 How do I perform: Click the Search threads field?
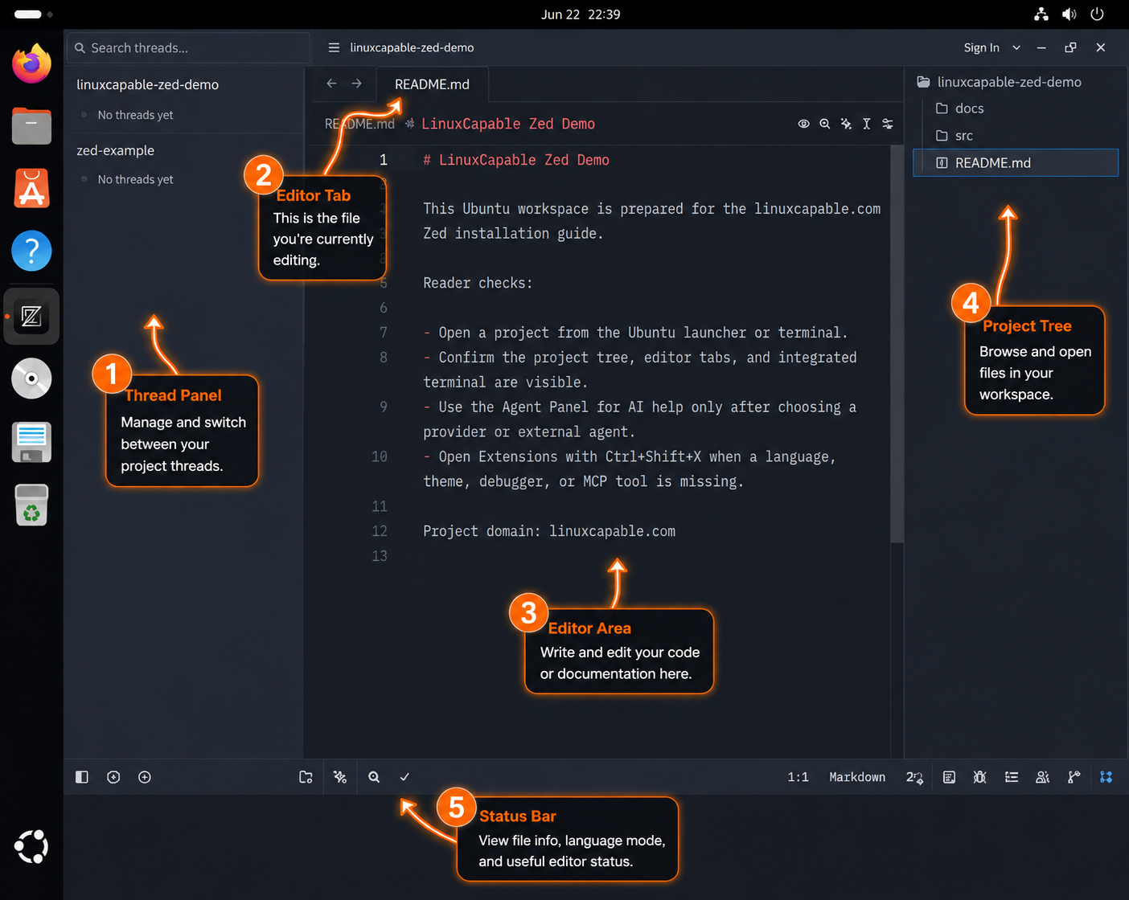click(188, 47)
